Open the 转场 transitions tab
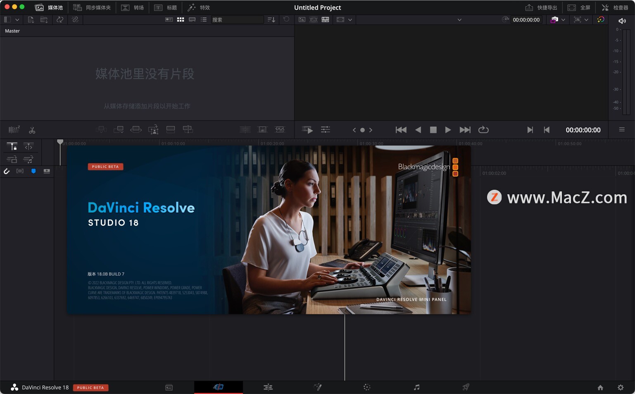 [132, 7]
